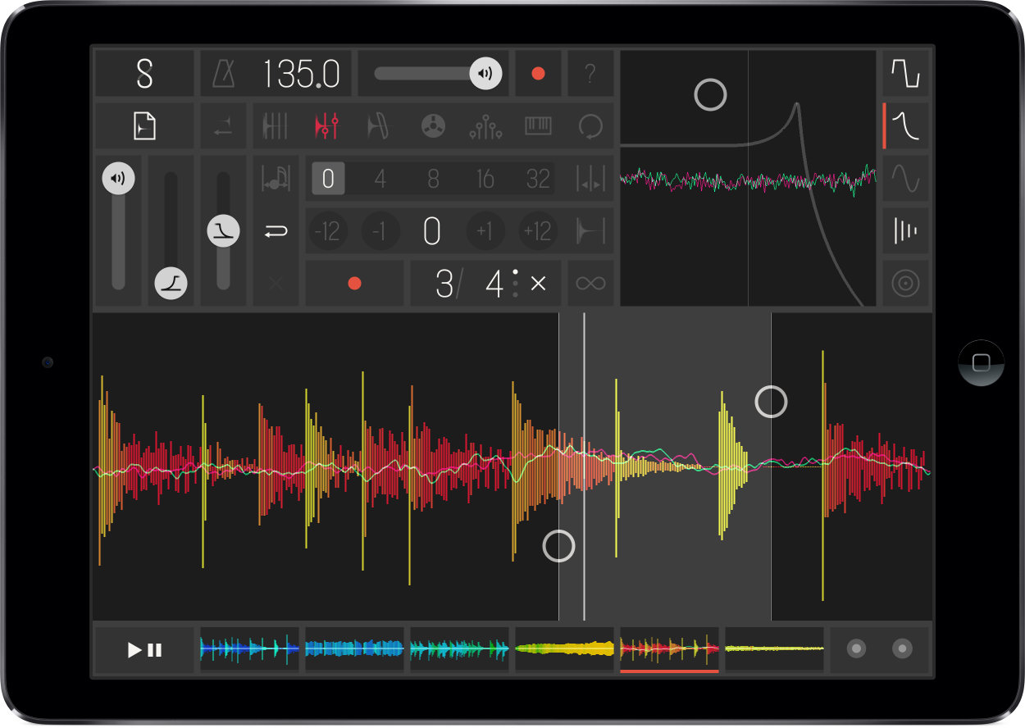Select slice count 8
1025x728 pixels.
[x=433, y=179]
